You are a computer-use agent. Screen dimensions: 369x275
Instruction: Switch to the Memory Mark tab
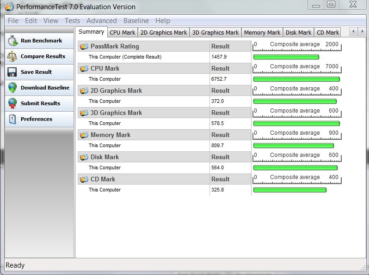pyautogui.click(x=262, y=32)
